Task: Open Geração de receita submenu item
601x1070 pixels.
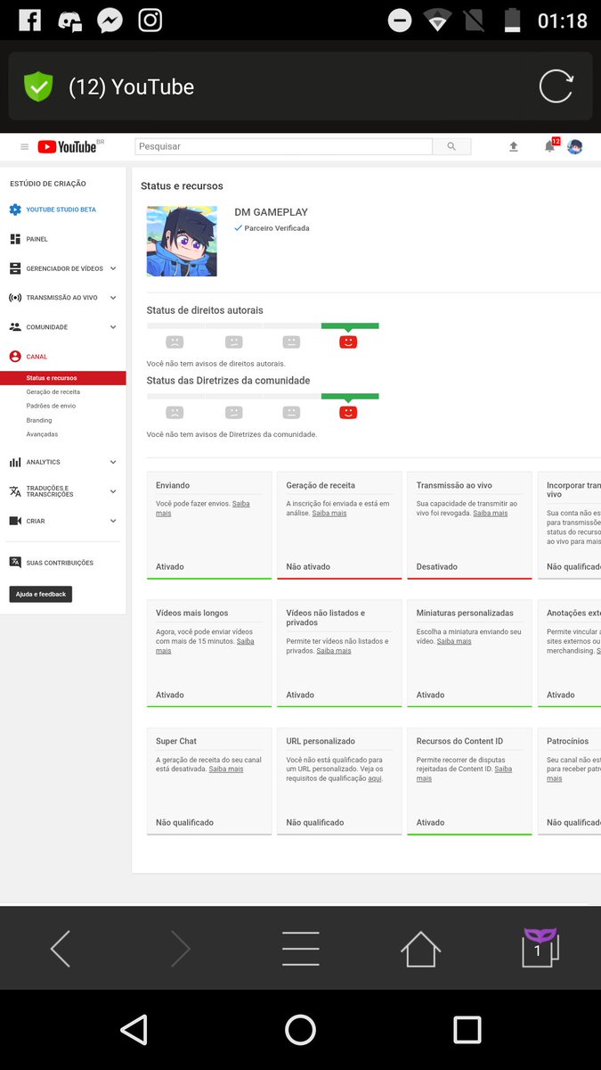Action: 53,391
